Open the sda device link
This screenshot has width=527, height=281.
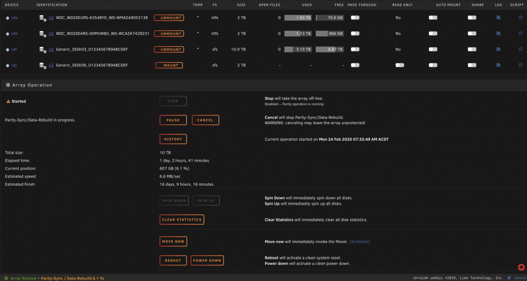pyautogui.click(x=14, y=18)
